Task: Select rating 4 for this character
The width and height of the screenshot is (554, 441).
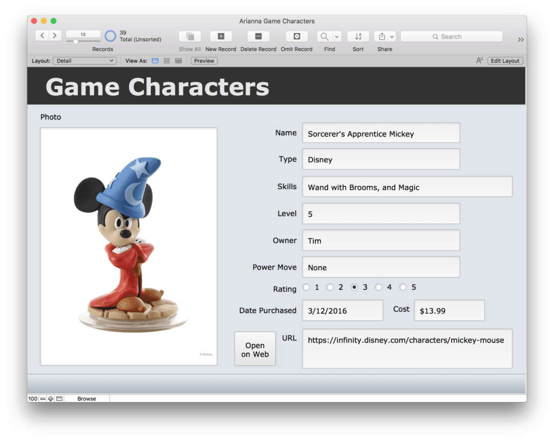Action: click(x=378, y=287)
